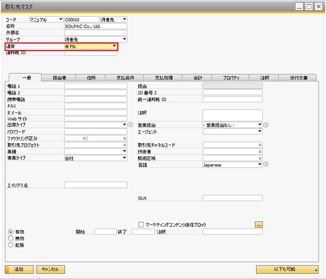The image size is (326, 279).
Task: Click the 名称 field with SOLPAC Co., Ltd.
Action: click(x=96, y=26)
